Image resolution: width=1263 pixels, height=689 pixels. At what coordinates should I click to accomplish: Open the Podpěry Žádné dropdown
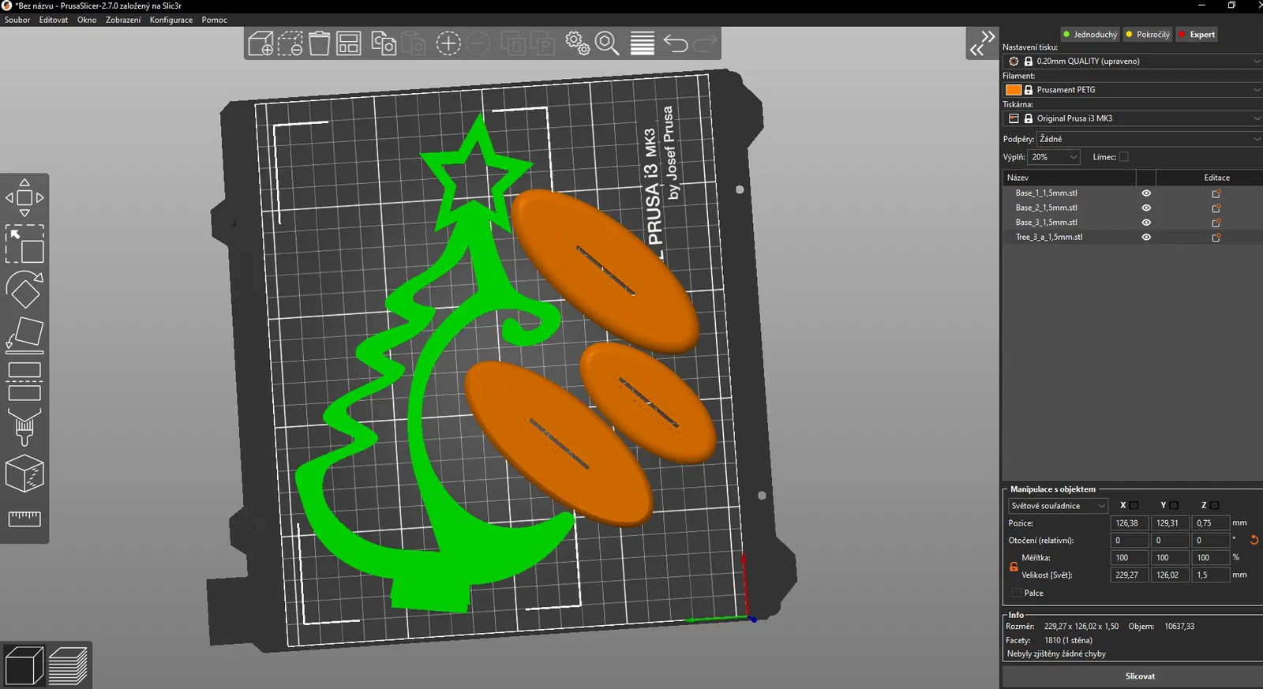pos(1149,139)
